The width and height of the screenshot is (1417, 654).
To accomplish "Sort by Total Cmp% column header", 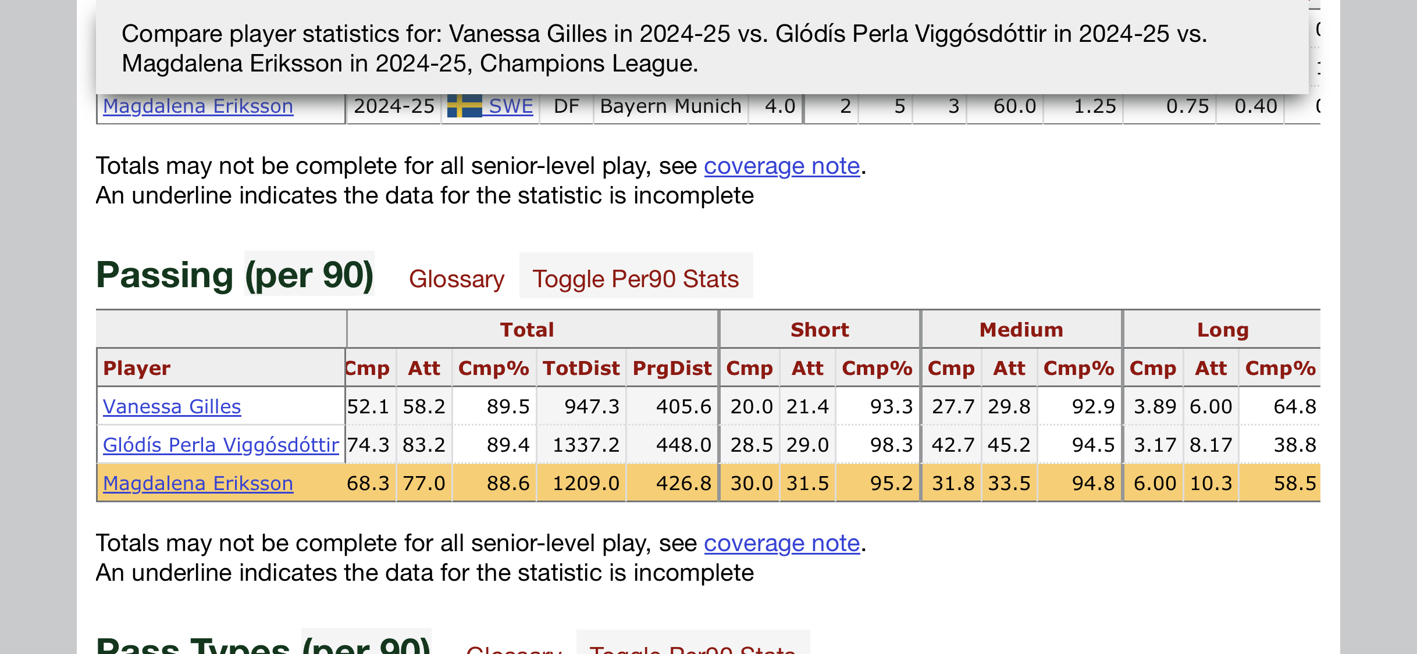I will click(494, 368).
